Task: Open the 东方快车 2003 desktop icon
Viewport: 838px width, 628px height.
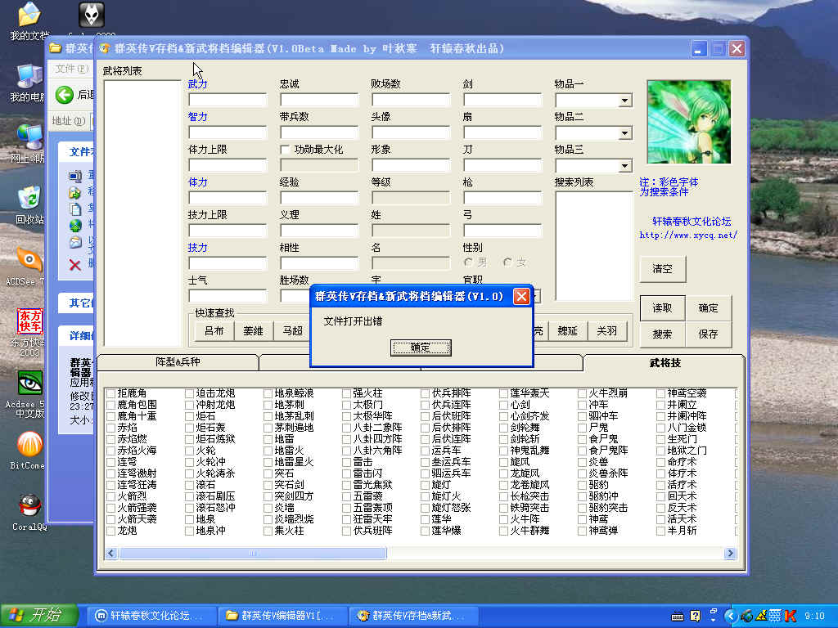Action: click(29, 322)
